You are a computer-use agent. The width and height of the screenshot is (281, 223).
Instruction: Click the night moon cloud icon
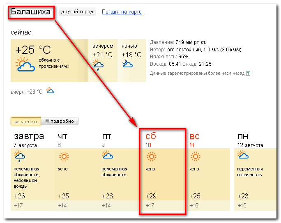pos(127,64)
